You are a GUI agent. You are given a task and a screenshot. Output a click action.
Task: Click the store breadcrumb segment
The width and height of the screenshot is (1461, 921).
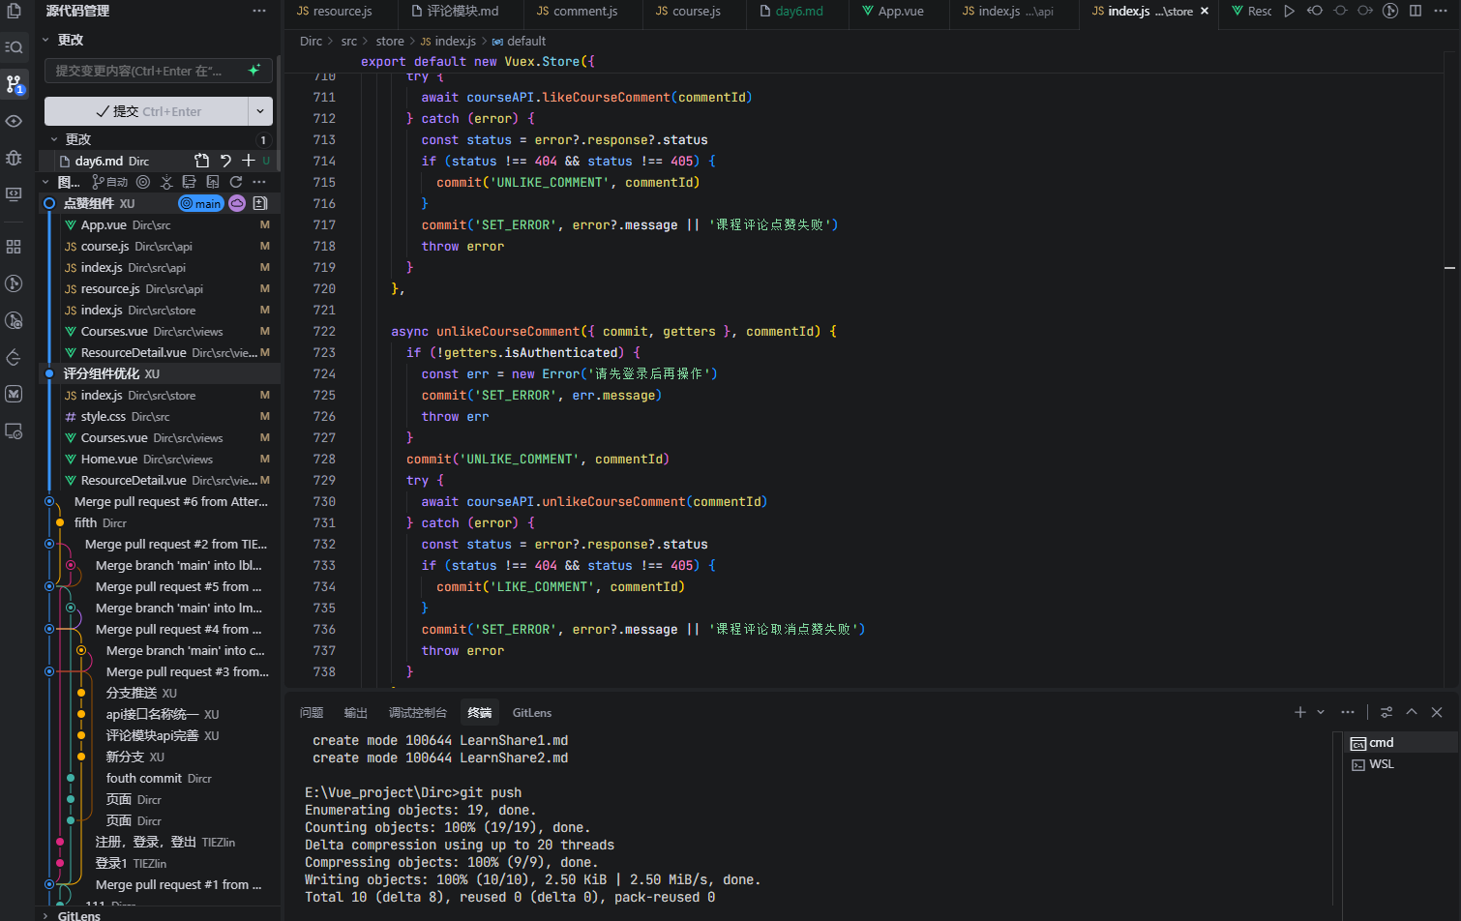click(x=390, y=41)
